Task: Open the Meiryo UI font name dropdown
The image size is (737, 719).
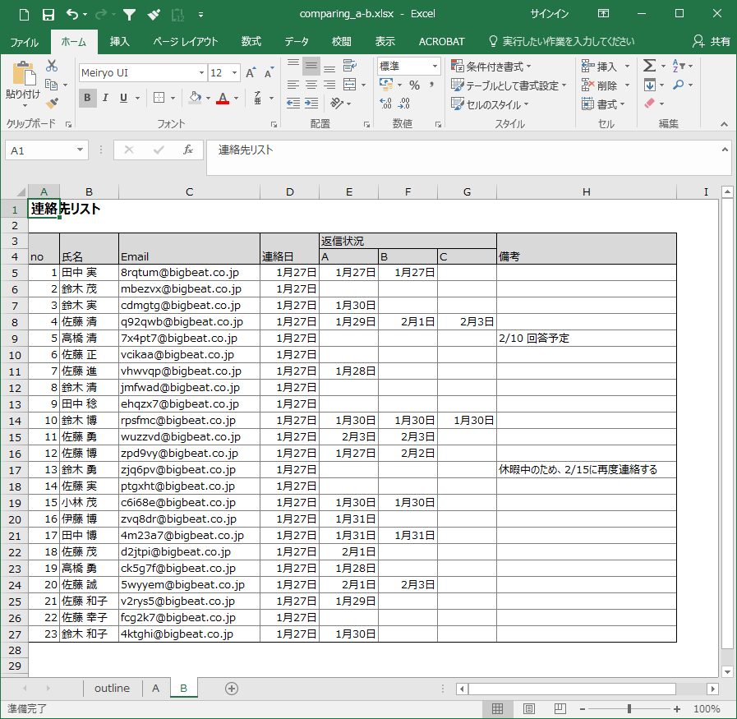Action: point(200,73)
